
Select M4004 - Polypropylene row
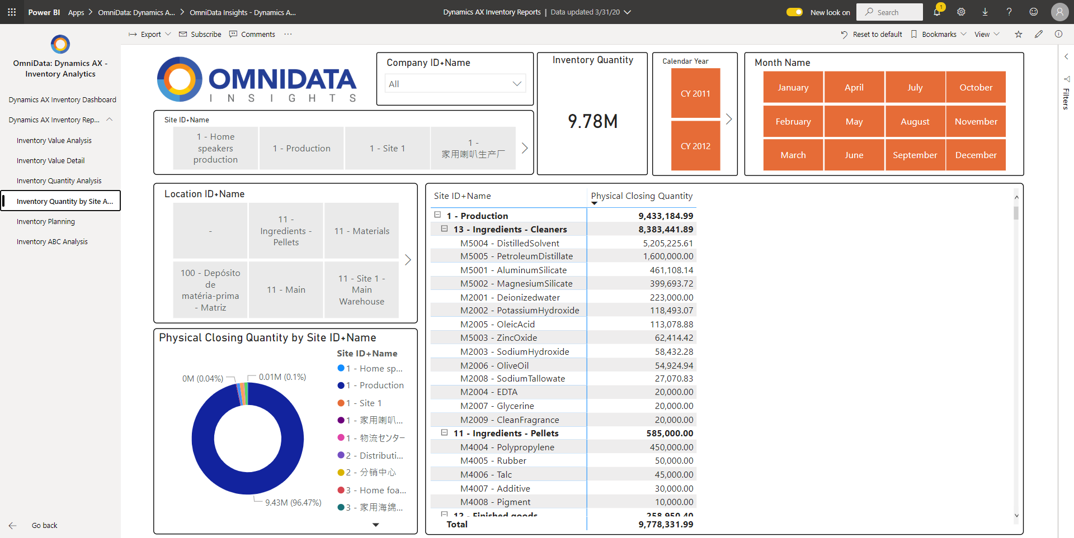(563, 447)
